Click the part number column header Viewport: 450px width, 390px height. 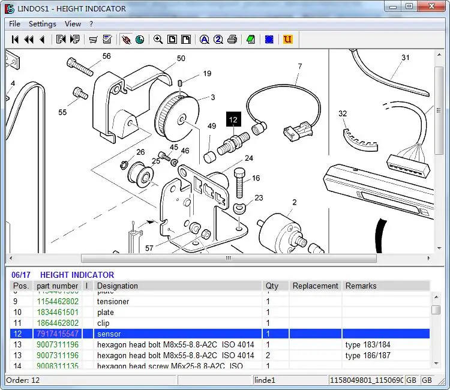point(58,286)
